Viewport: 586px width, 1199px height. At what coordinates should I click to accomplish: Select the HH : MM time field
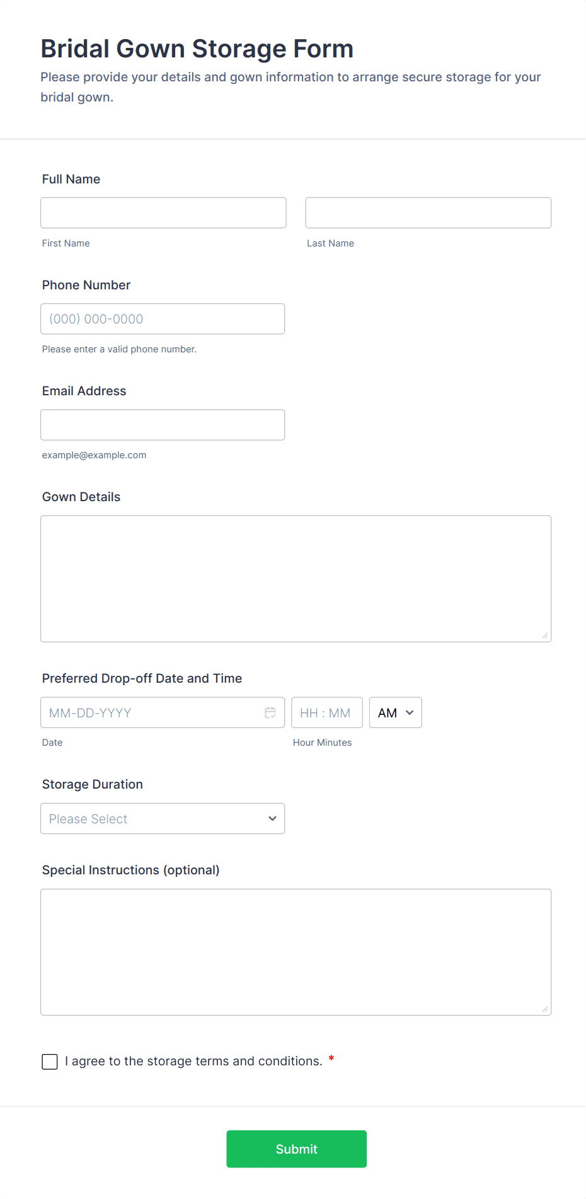point(326,712)
